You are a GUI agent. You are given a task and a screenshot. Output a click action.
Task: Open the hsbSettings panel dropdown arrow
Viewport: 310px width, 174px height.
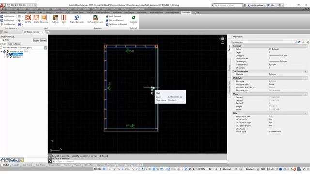(x=17, y=28)
